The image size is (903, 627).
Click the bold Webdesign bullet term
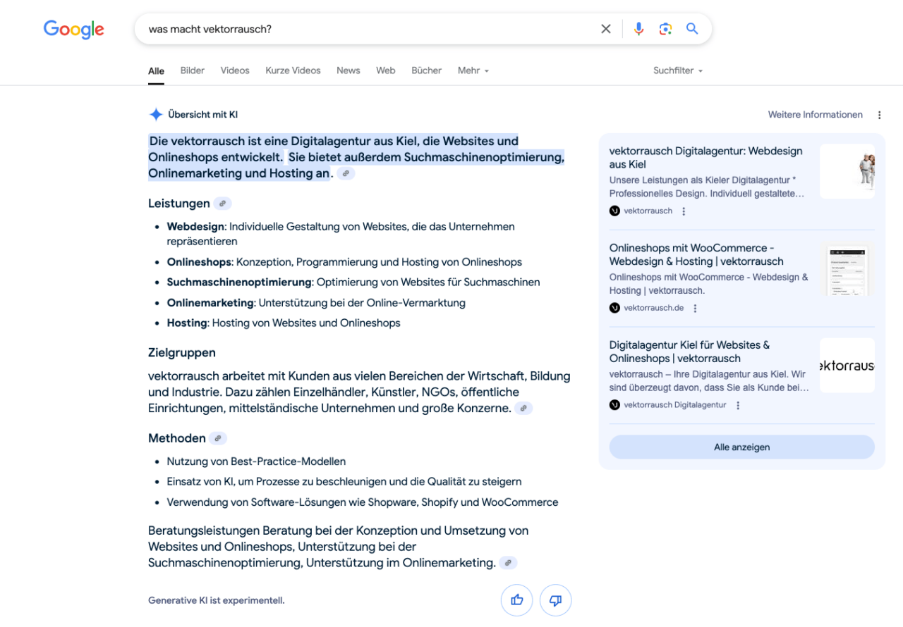(195, 227)
